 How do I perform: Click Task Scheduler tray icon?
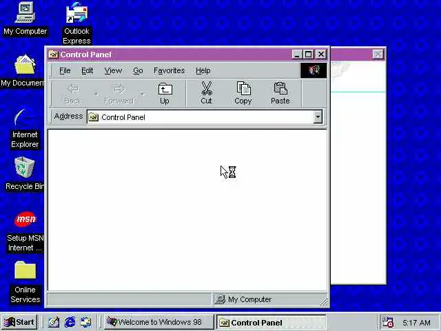point(388,322)
